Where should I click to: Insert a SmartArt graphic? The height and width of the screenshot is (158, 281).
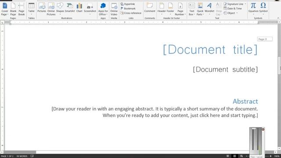(70, 8)
